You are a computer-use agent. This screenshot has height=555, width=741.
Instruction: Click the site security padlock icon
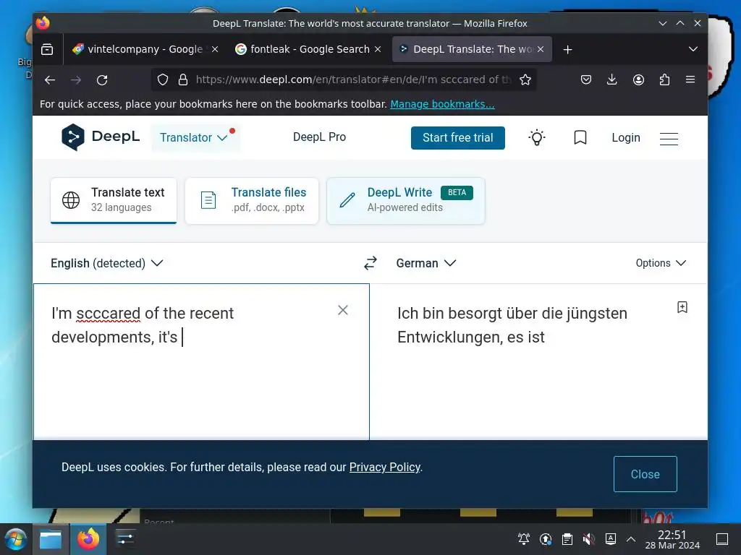[183, 79]
